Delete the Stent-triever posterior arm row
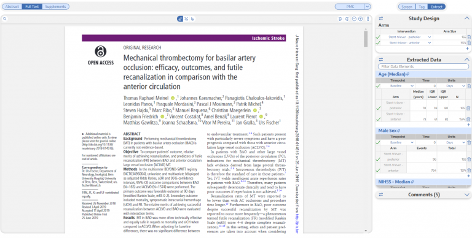Screen dimensions: 472x238 [x=469, y=37]
